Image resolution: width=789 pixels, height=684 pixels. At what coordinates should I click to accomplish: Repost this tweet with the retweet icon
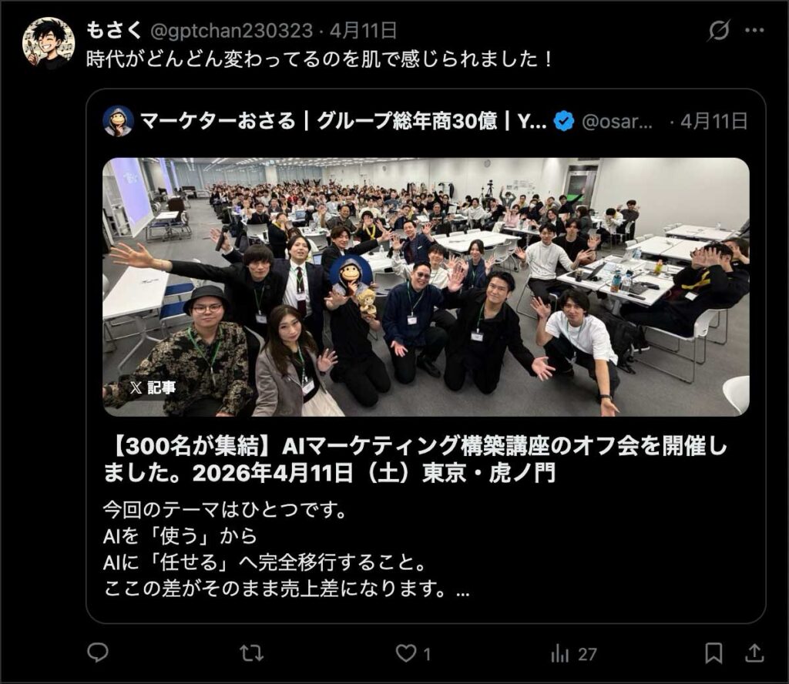(x=251, y=653)
